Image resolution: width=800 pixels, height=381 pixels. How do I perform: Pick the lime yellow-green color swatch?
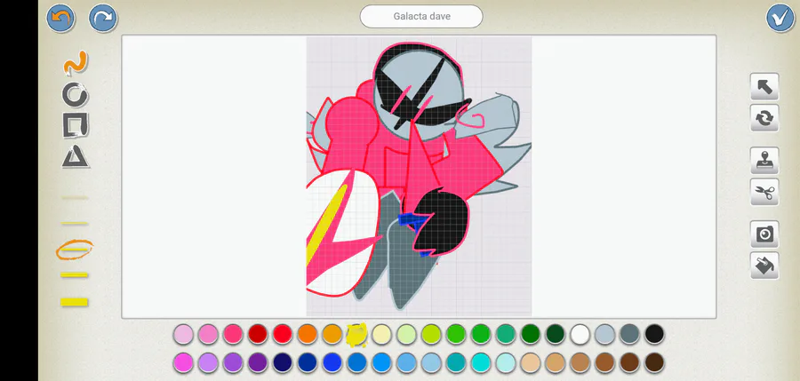pyautogui.click(x=432, y=334)
